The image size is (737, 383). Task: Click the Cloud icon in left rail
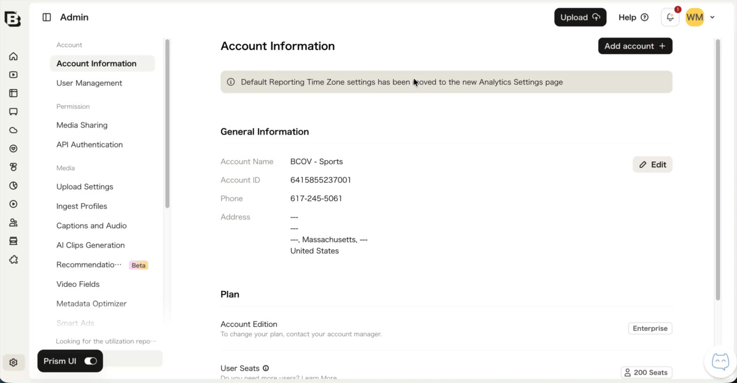[x=13, y=130]
